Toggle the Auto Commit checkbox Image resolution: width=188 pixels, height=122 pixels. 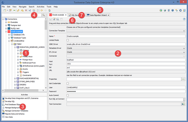click(67, 95)
